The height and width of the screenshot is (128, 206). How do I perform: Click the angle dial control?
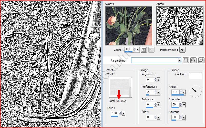(x=195, y=90)
